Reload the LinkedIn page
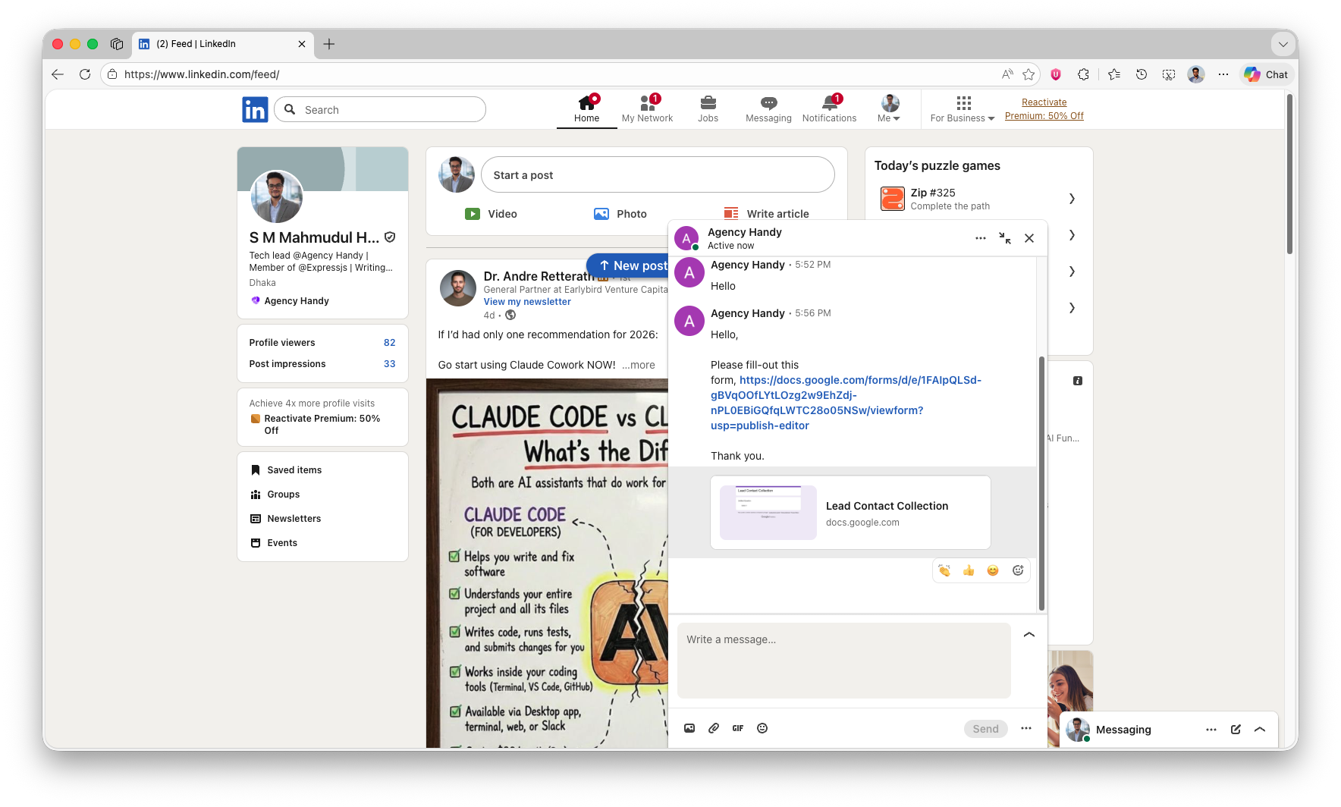This screenshot has height=807, width=1341. click(85, 74)
